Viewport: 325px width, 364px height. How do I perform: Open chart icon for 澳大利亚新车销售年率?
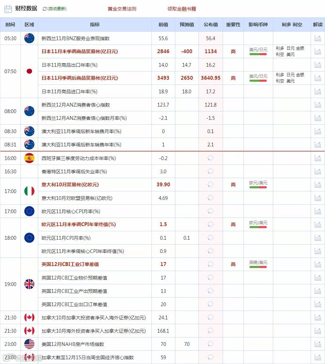[318, 144]
